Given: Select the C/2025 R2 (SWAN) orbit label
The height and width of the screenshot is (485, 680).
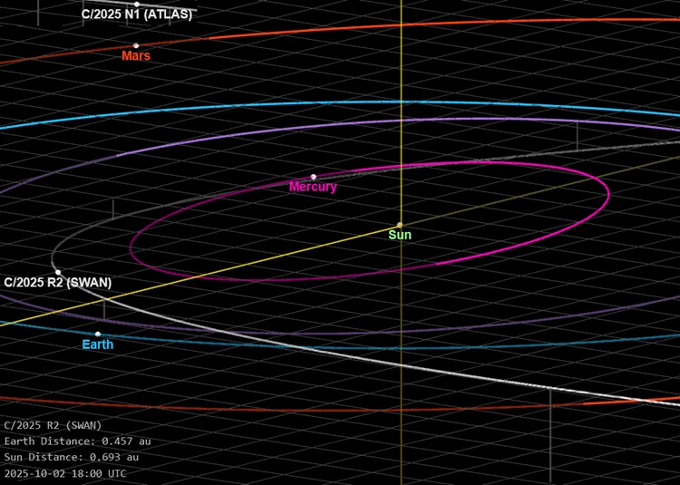Looking at the screenshot, I should 58,283.
